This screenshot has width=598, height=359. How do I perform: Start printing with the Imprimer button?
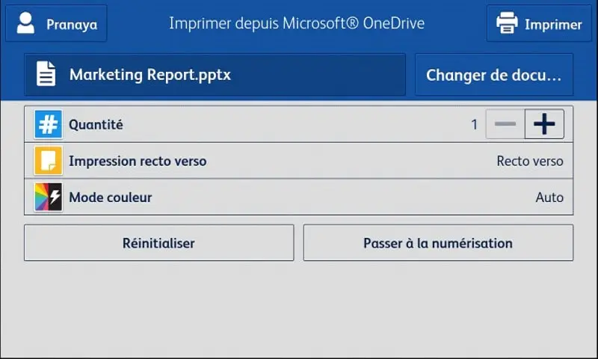pos(539,23)
